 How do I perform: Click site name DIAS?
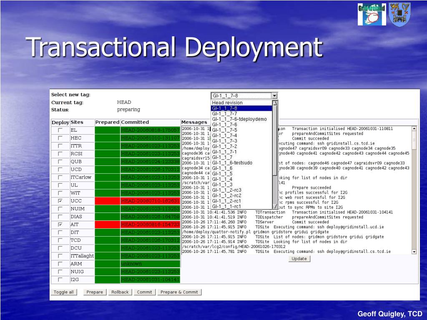point(76,217)
